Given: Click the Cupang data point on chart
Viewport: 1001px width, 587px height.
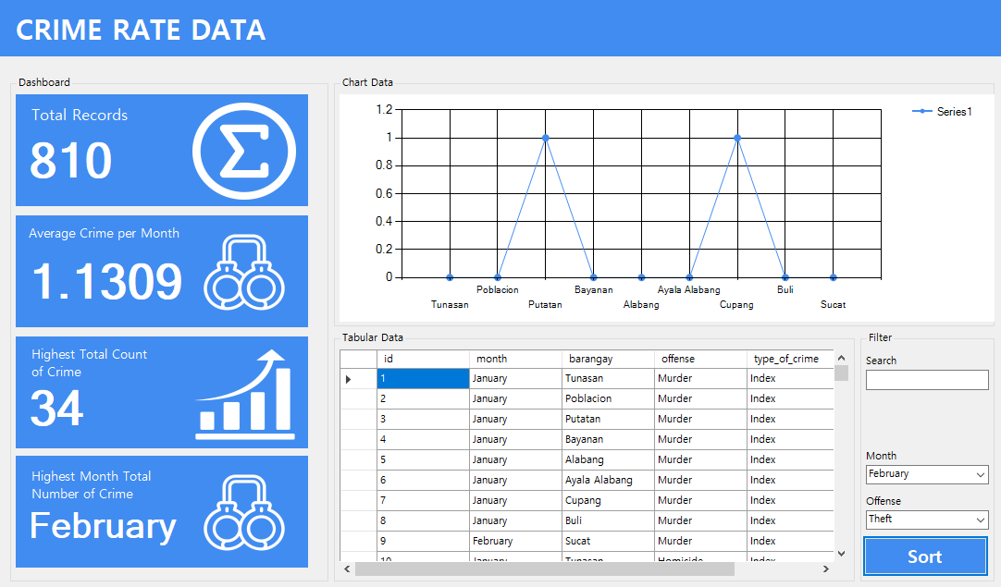Looking at the screenshot, I should tap(737, 138).
